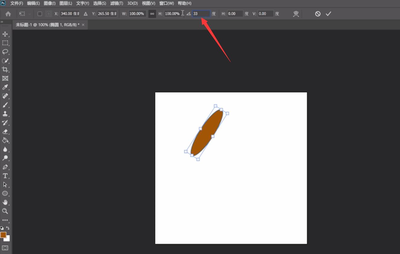The height and width of the screenshot is (254, 400).
Task: Select the Eyedropper tool
Action: pyautogui.click(x=5, y=87)
